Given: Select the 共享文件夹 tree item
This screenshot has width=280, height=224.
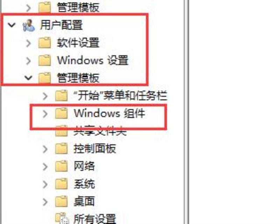Looking at the screenshot, I should [x=100, y=131].
